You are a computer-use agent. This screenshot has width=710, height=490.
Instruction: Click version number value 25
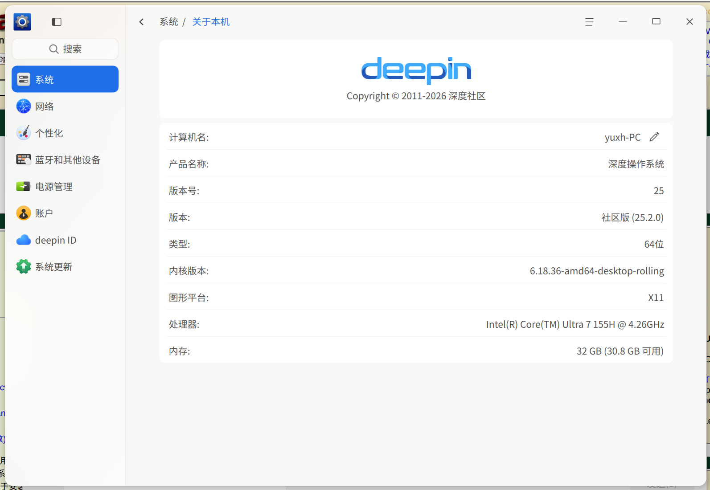coord(659,191)
